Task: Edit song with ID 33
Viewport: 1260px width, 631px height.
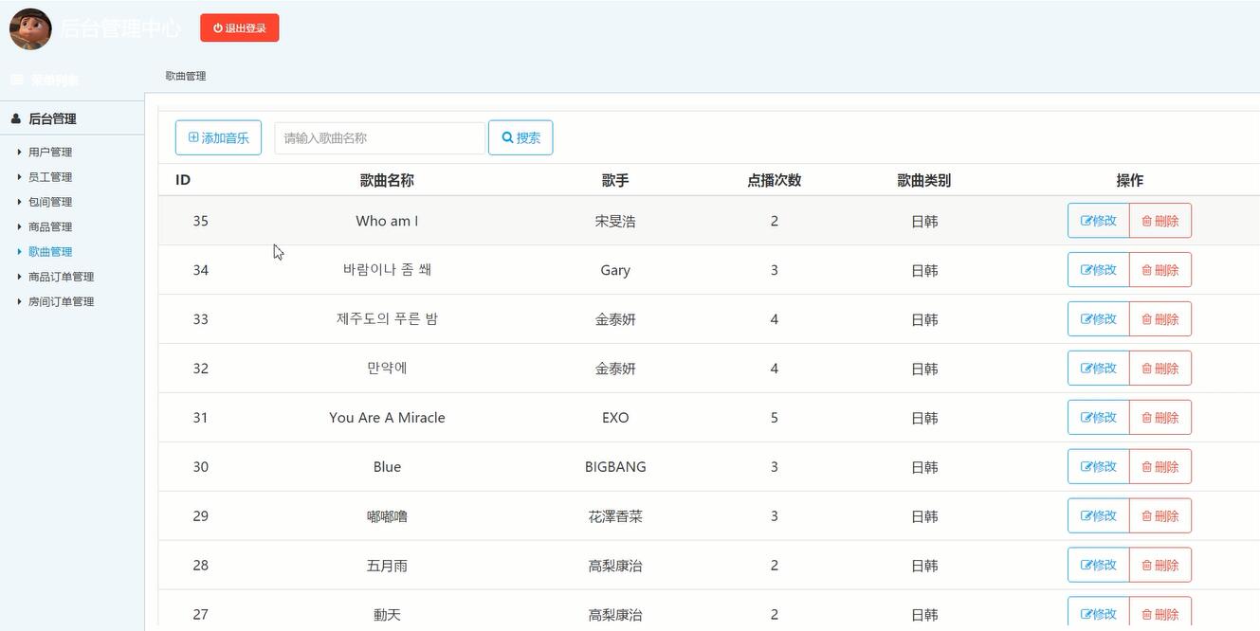Action: coord(1099,319)
